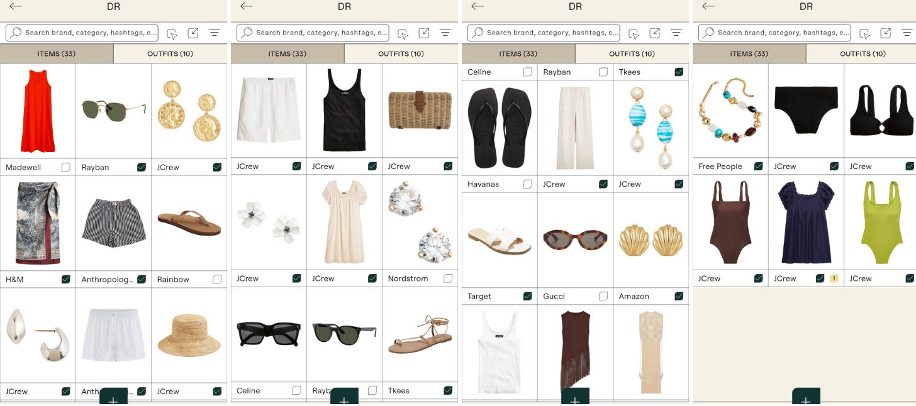Uncheck the Target white slide sandal checkbox

click(528, 296)
